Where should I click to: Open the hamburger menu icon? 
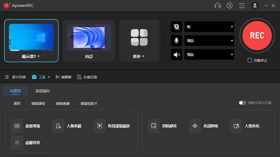coord(242,6)
